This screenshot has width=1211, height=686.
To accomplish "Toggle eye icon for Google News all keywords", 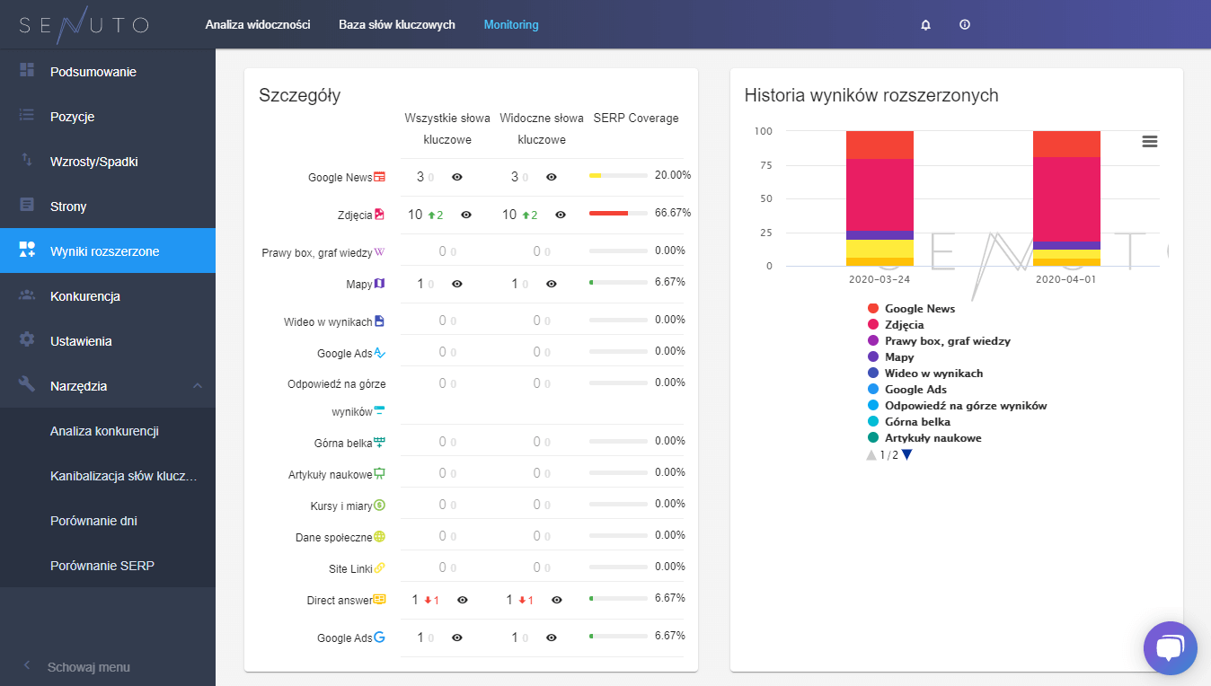I will click(457, 178).
